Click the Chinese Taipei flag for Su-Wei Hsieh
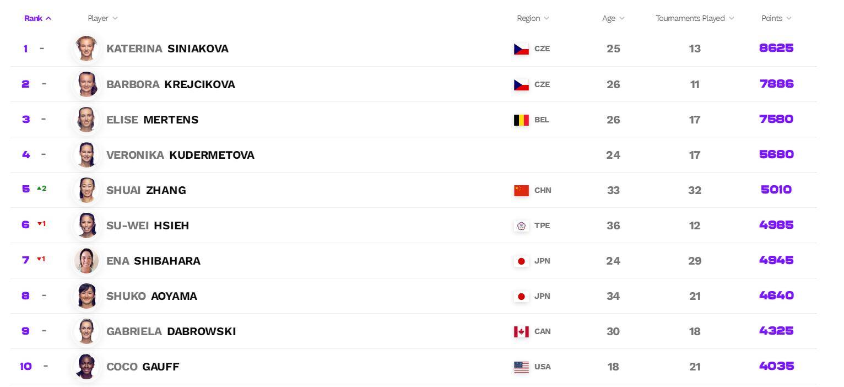Viewport: 844px width, 387px height. pos(521,225)
